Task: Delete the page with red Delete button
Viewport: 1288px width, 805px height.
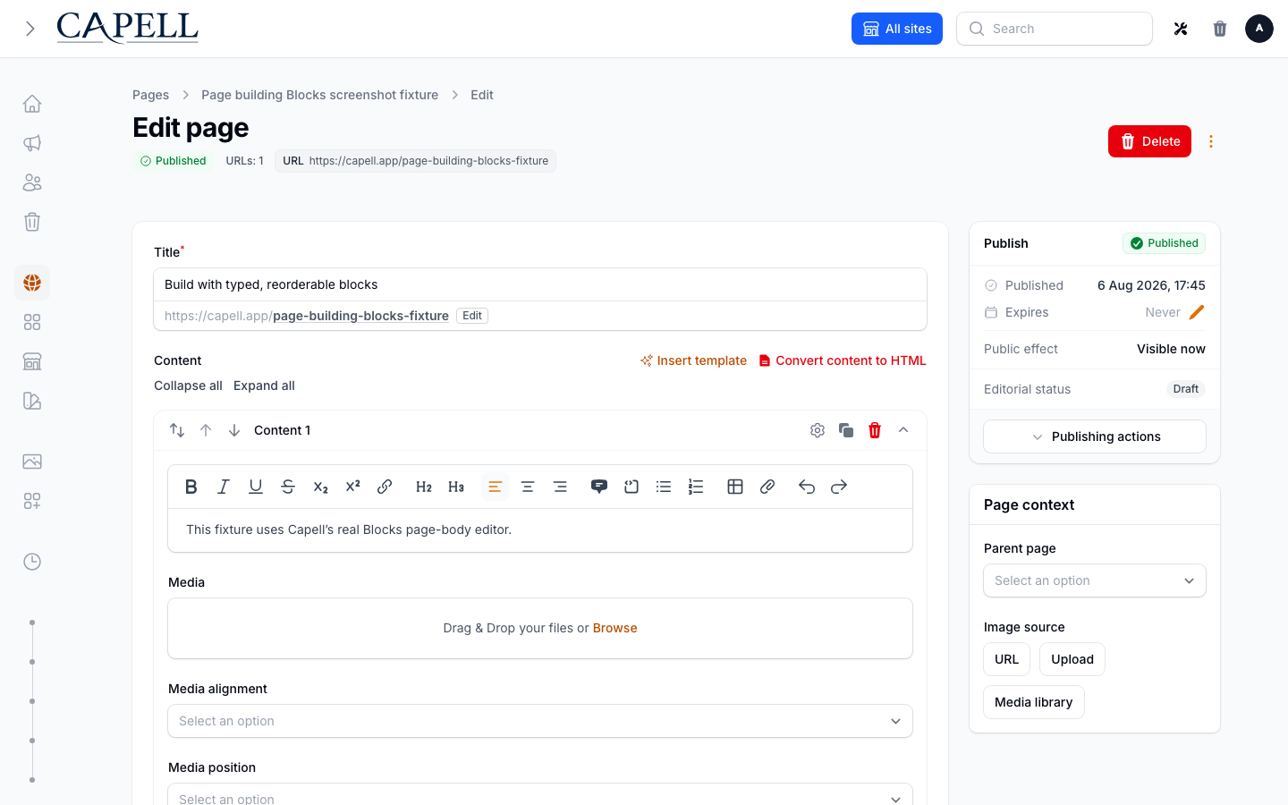Action: point(1149,141)
